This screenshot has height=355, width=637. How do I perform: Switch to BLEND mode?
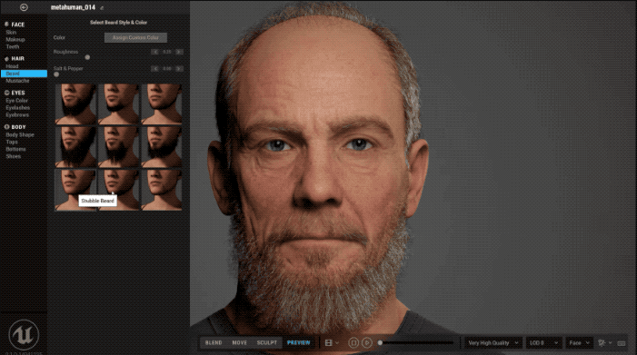click(214, 343)
